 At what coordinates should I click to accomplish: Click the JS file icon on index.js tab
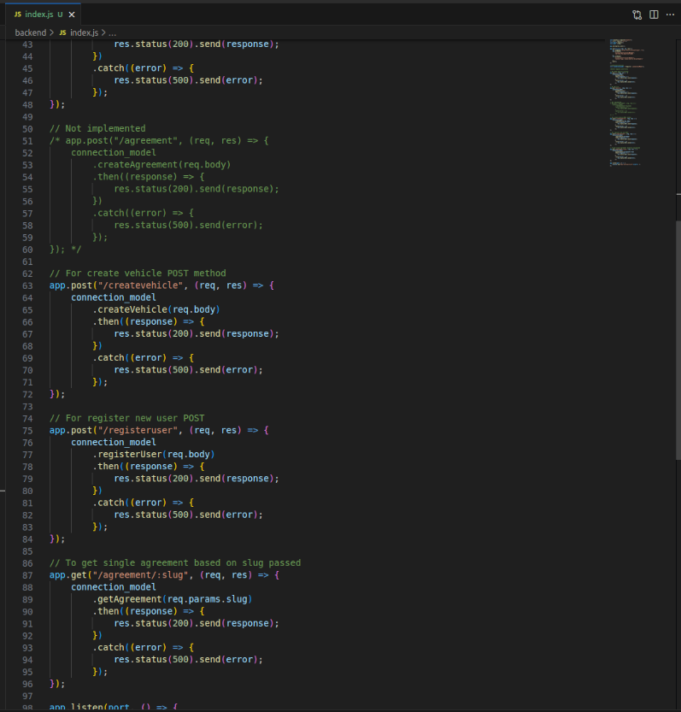18,15
